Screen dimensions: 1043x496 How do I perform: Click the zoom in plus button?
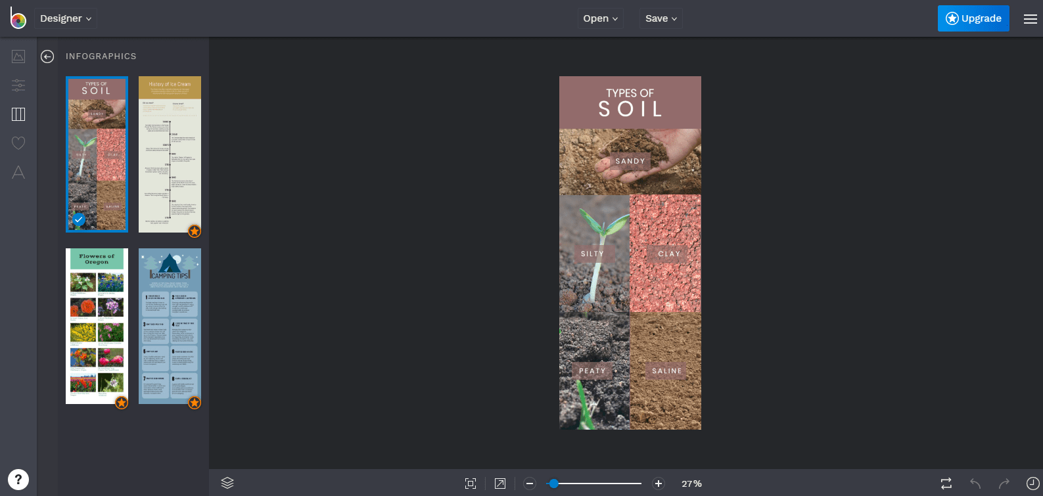tap(659, 484)
